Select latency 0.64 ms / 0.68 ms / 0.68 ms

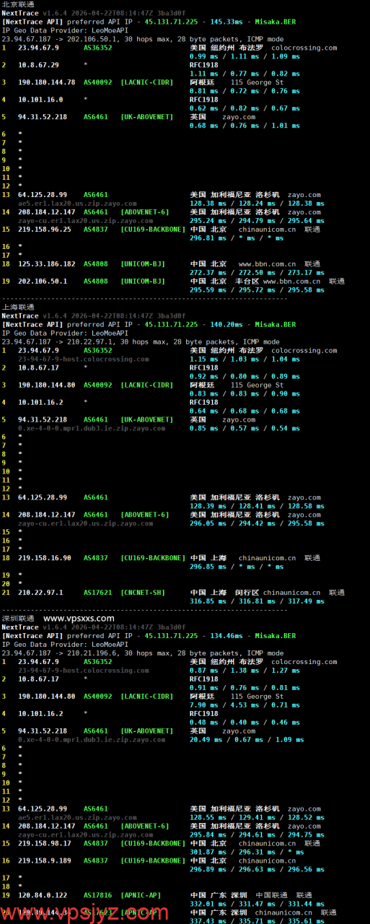245,411
